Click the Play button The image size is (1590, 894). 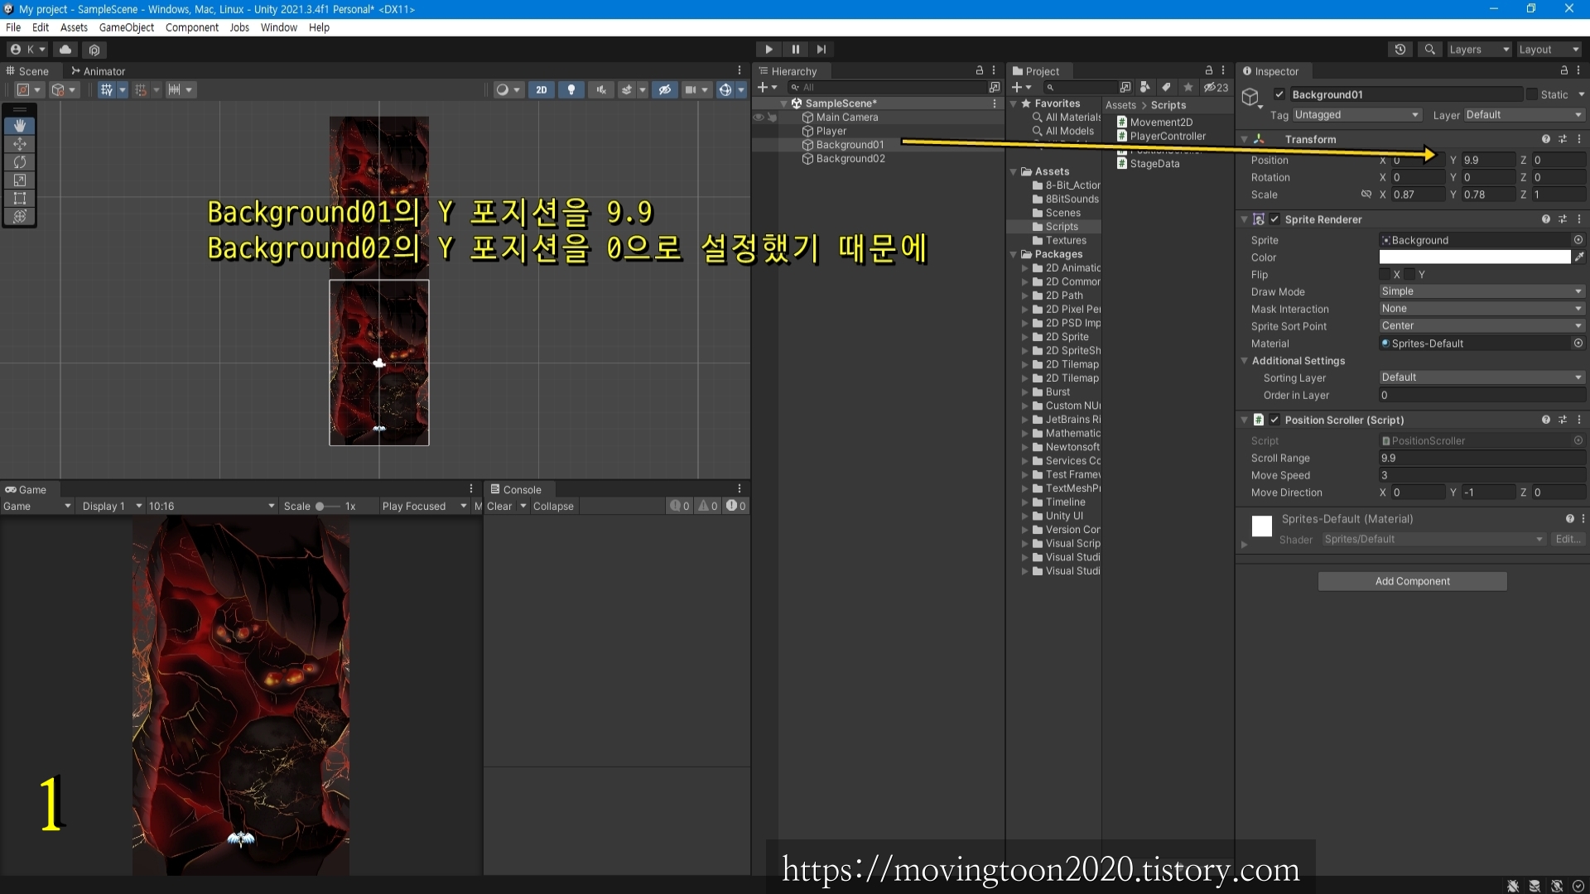click(768, 50)
